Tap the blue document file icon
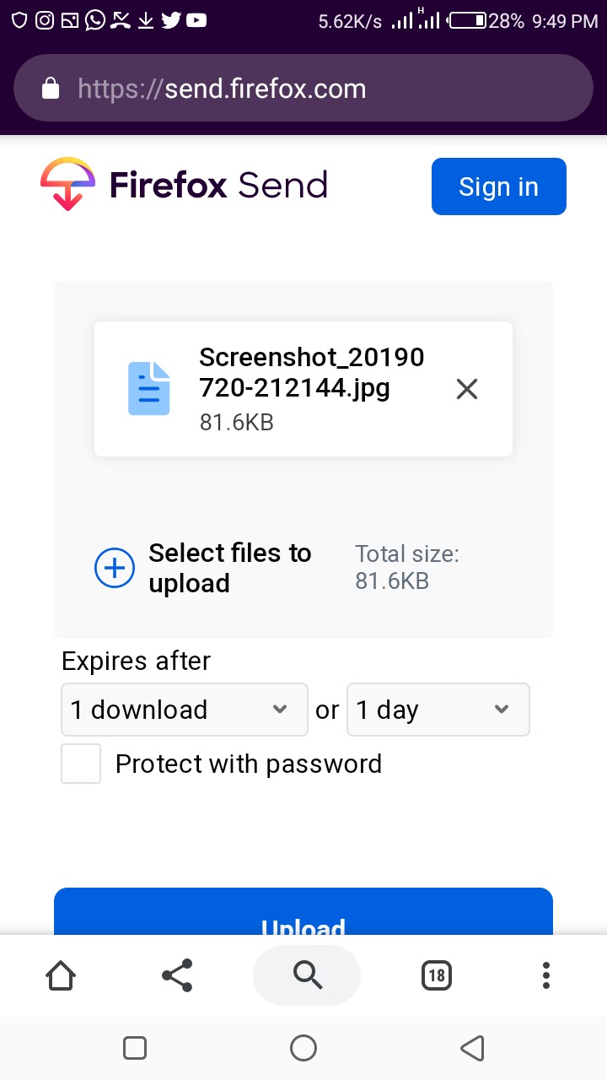Image resolution: width=607 pixels, height=1080 pixels. pos(149,388)
